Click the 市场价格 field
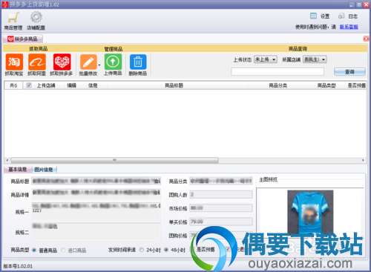 221,208
